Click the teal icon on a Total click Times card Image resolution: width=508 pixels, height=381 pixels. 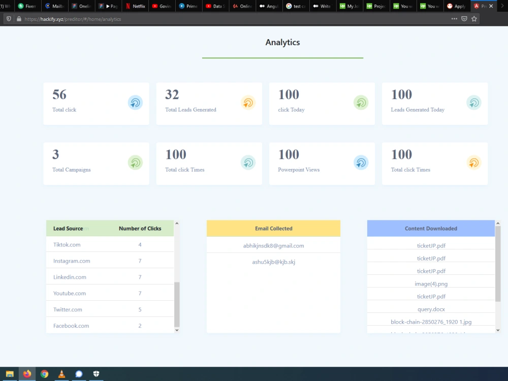coord(248,163)
